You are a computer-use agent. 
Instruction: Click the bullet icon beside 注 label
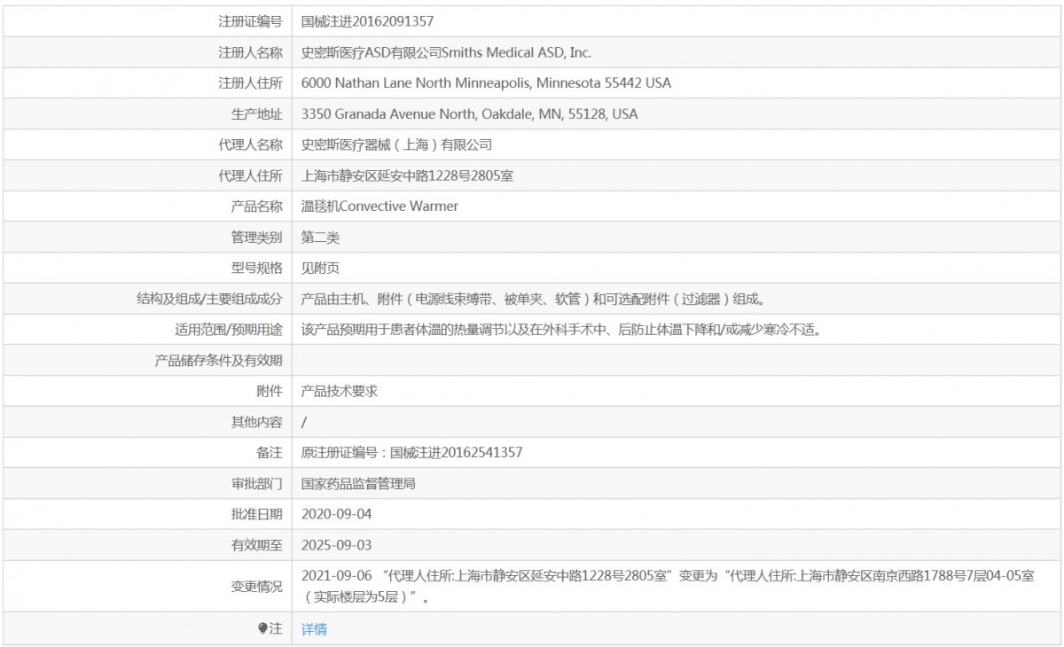click(x=262, y=628)
